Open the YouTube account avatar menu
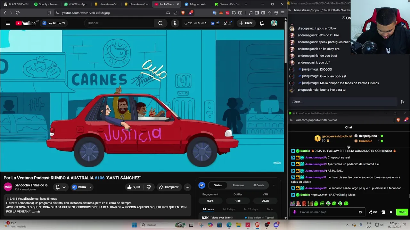 274,23
